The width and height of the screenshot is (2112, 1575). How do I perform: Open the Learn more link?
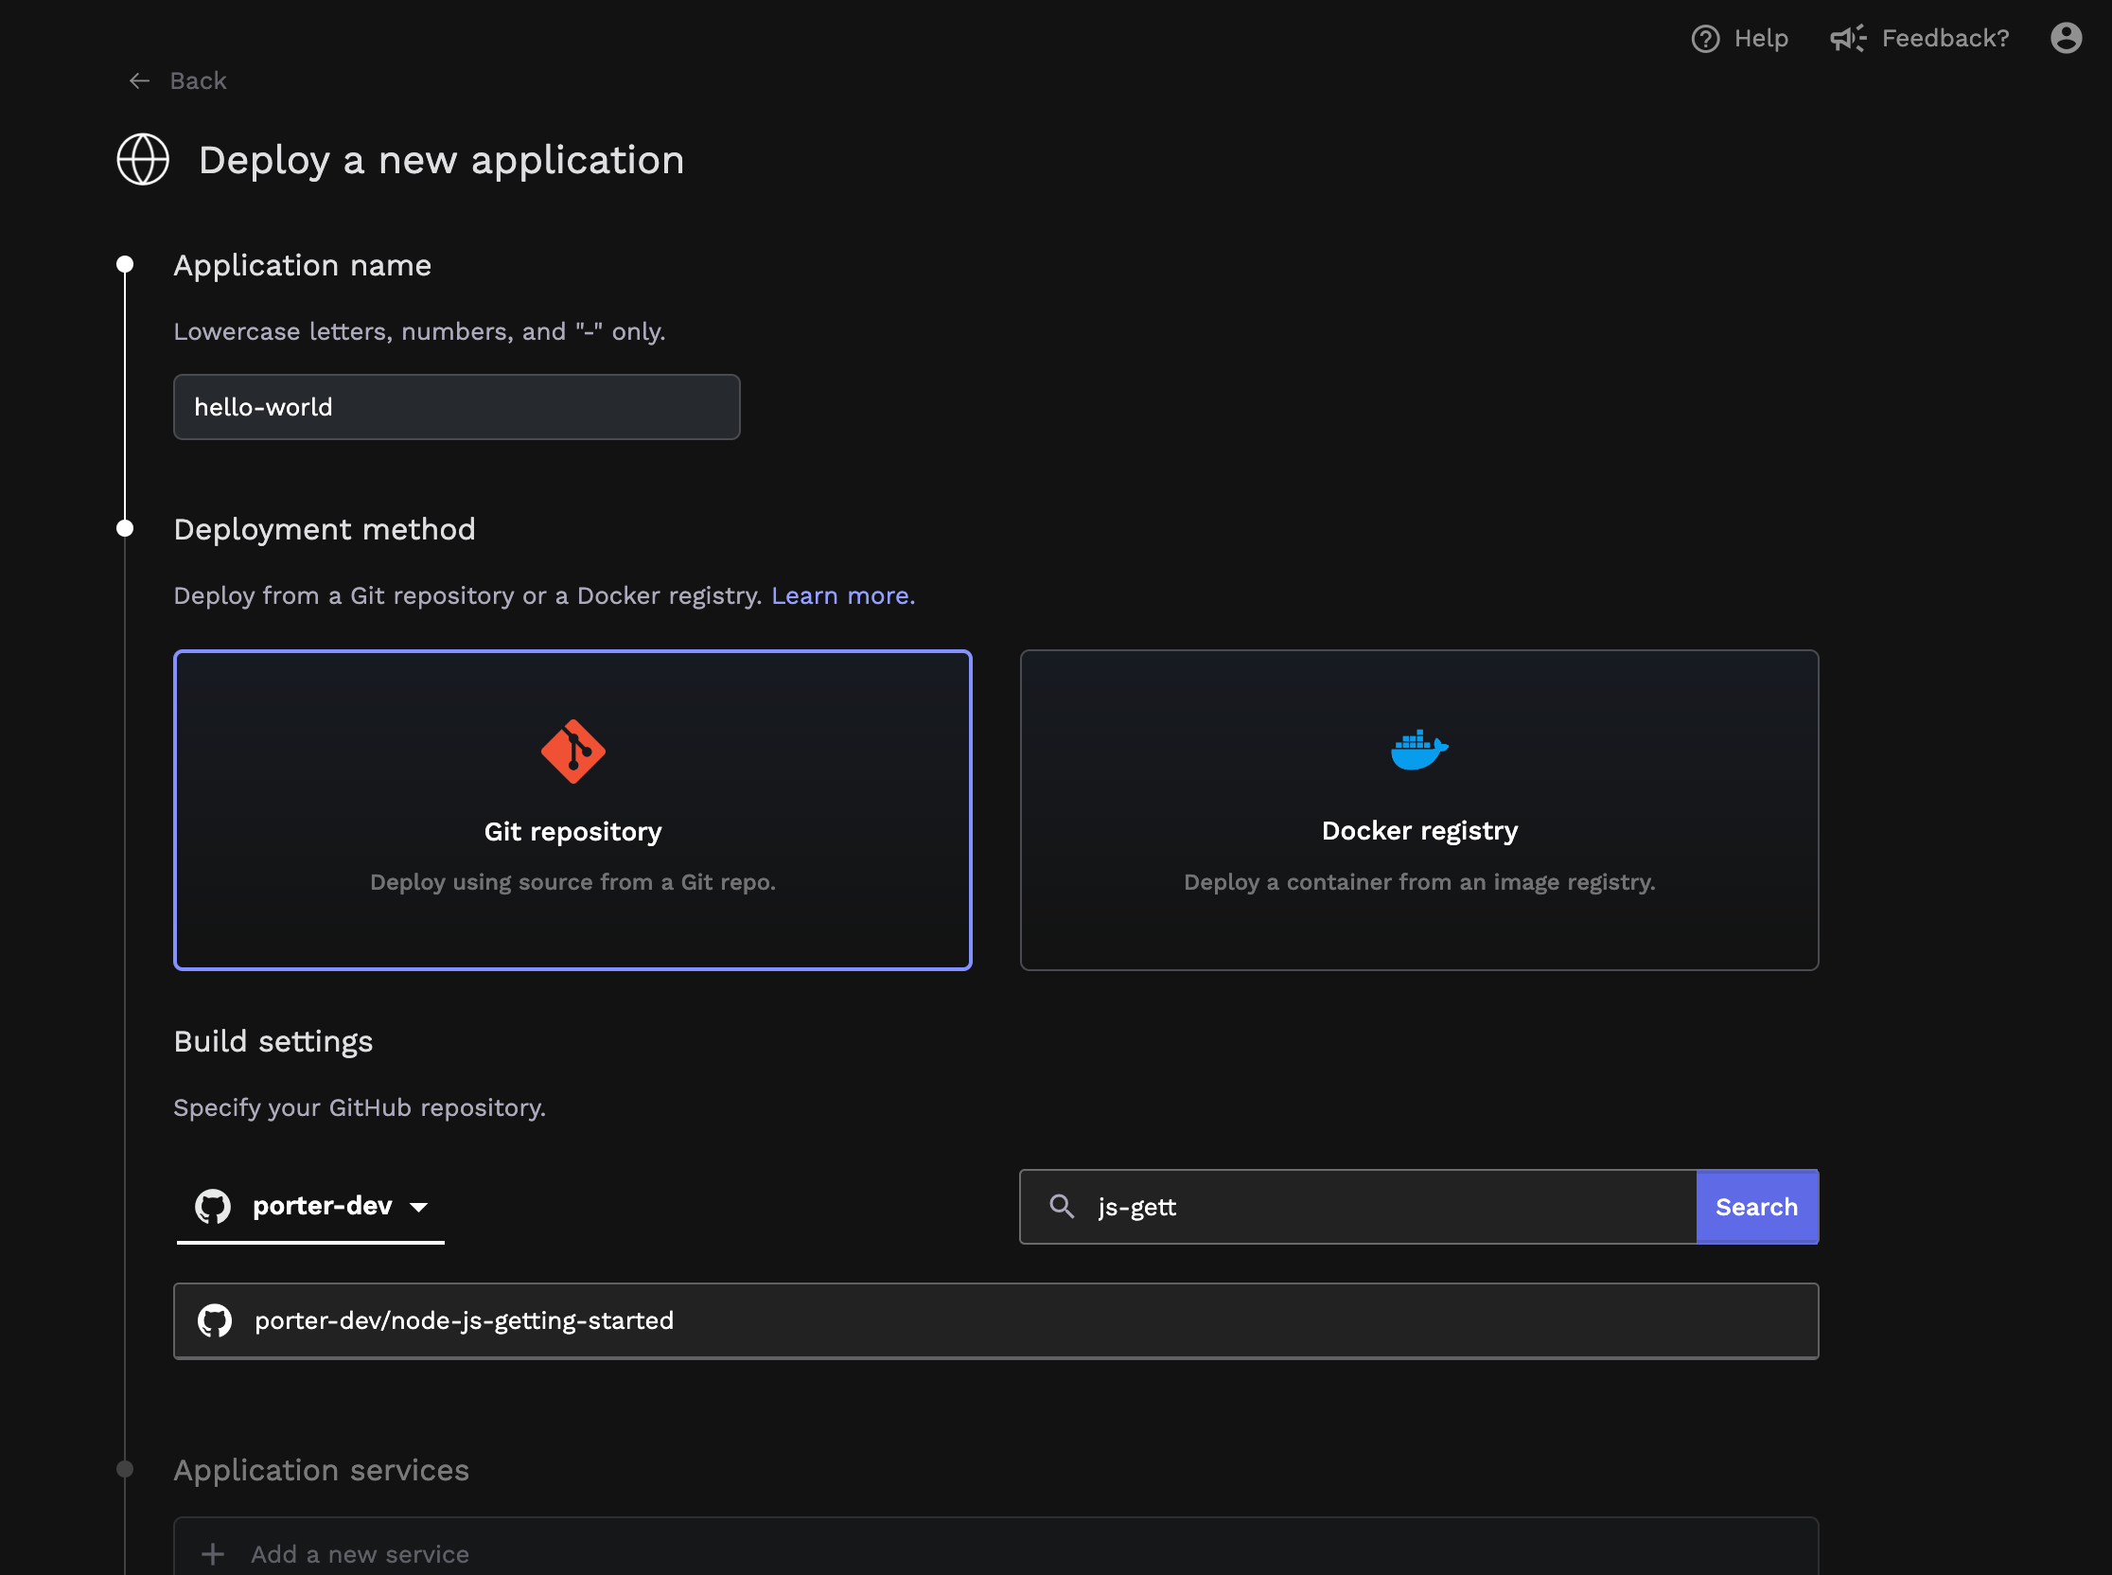tap(842, 596)
